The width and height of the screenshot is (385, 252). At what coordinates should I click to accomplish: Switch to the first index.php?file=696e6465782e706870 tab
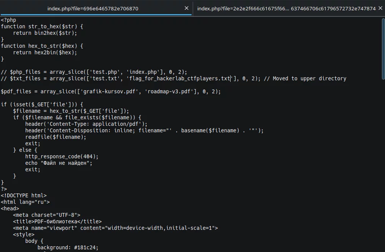click(x=93, y=8)
